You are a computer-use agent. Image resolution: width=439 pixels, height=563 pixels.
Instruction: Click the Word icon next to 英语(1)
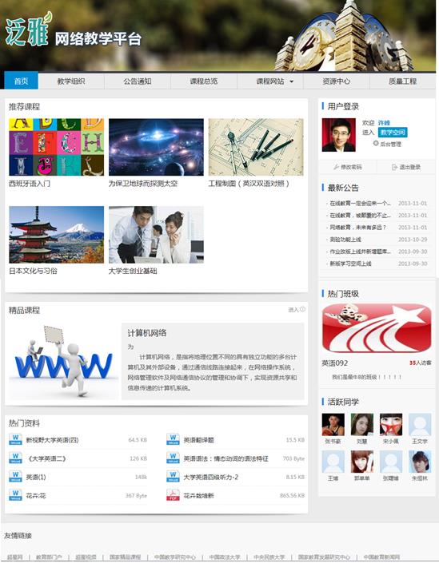(15, 477)
